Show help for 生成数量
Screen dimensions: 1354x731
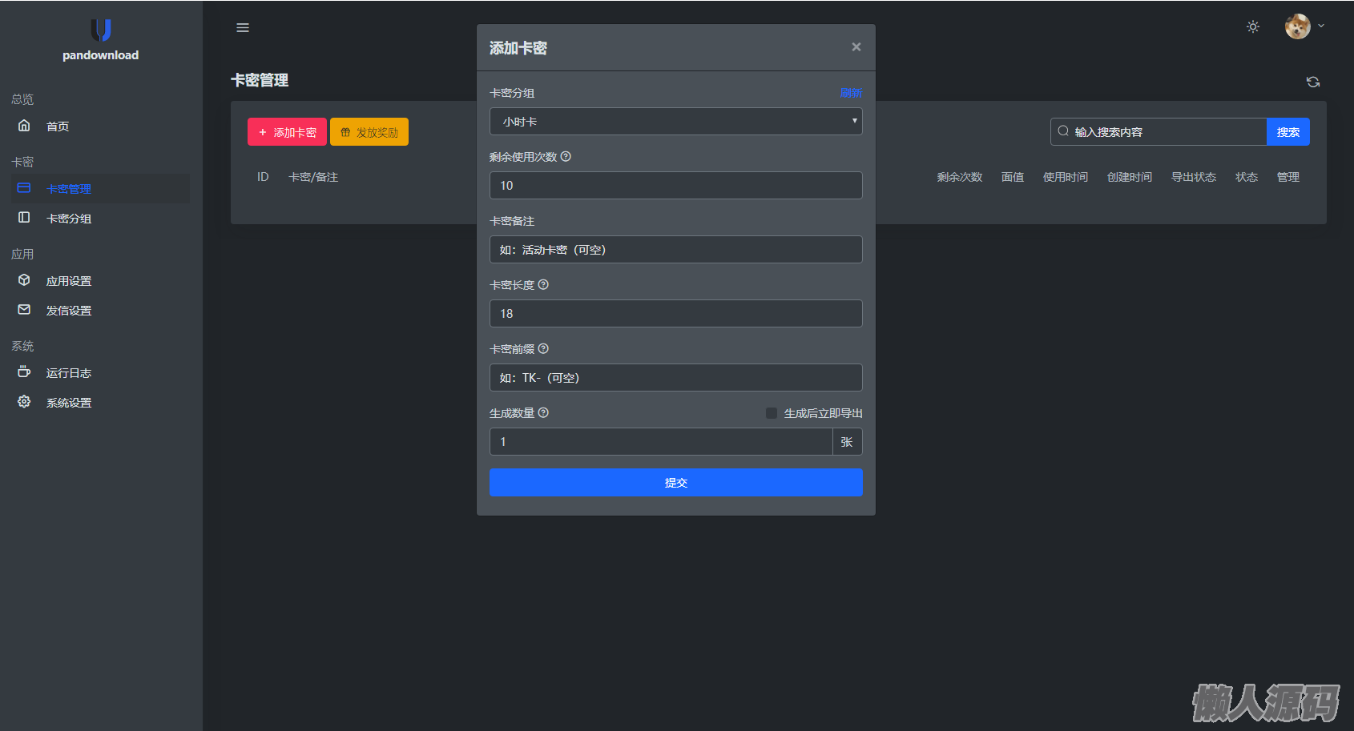click(x=543, y=413)
